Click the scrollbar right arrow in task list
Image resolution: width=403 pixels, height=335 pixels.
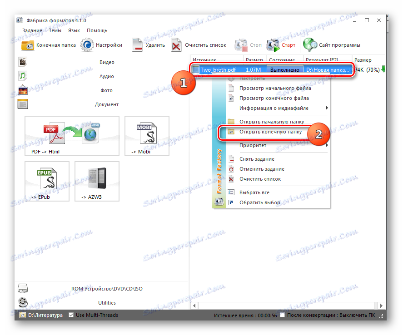click(x=381, y=306)
